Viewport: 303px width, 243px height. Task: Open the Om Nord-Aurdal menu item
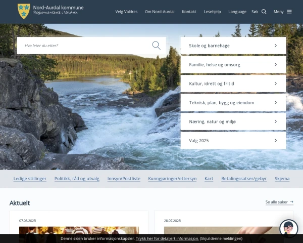click(x=160, y=12)
